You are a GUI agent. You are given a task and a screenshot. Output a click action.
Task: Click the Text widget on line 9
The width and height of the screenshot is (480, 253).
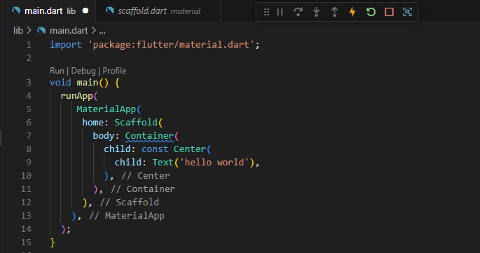[x=163, y=163]
